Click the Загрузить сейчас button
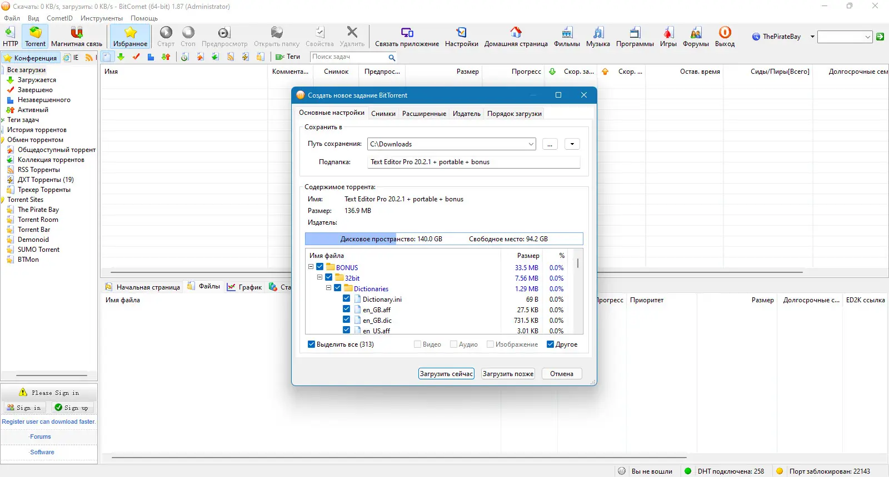Viewport: 889px width, 477px height. click(x=447, y=374)
